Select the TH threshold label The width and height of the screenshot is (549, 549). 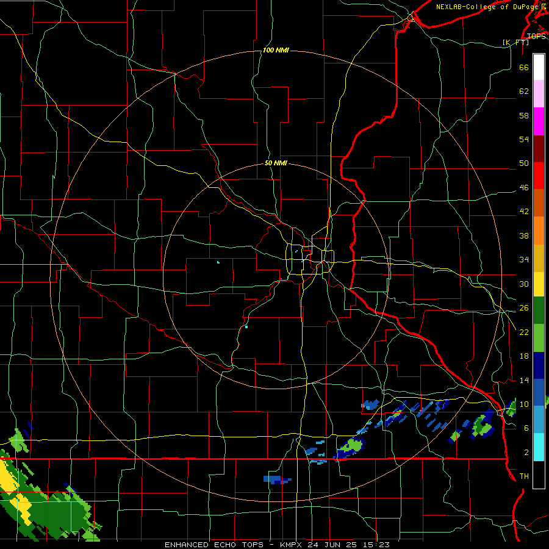pyautogui.click(x=524, y=476)
